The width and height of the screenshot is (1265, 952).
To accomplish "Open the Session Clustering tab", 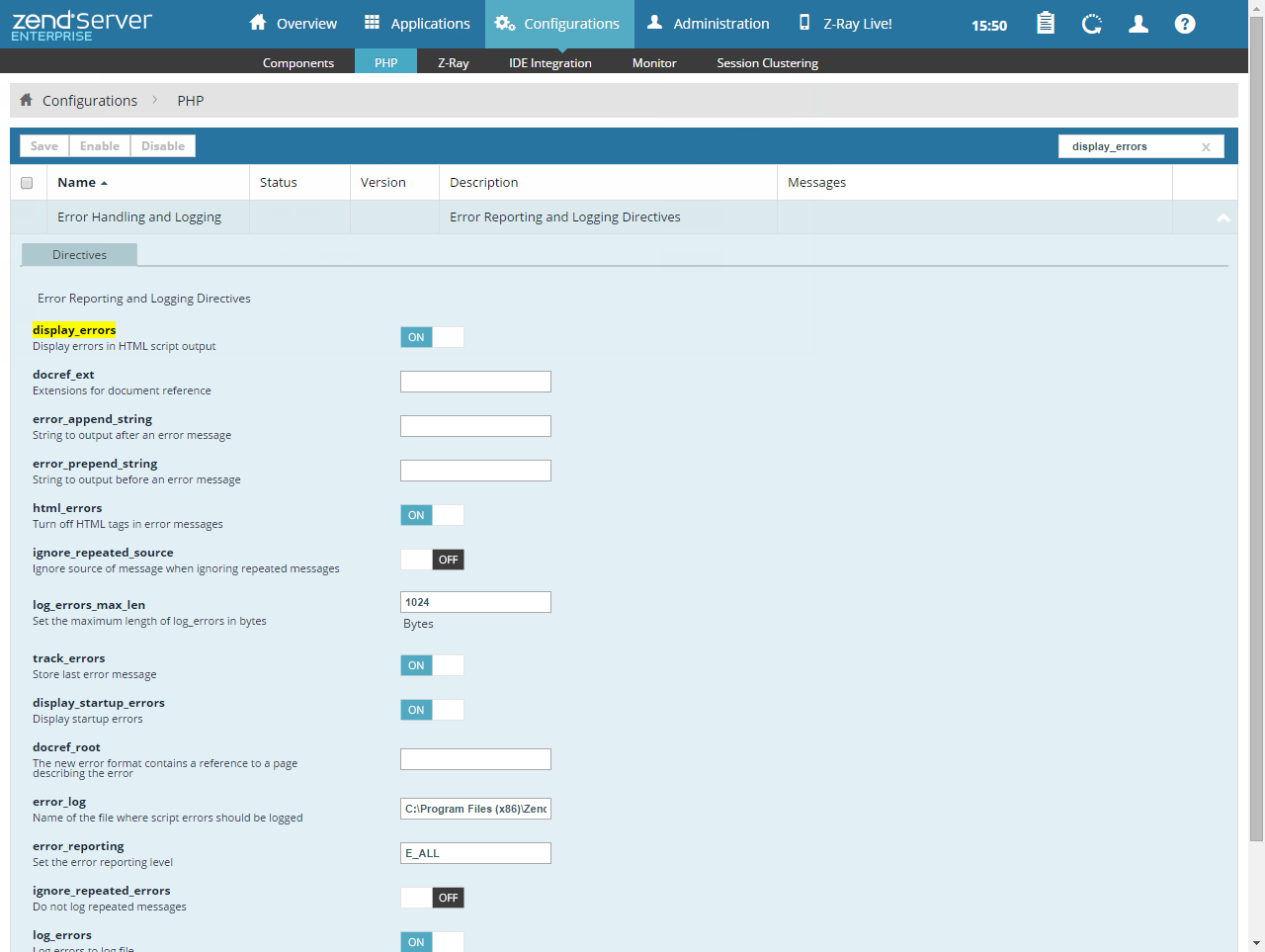I will click(x=767, y=62).
